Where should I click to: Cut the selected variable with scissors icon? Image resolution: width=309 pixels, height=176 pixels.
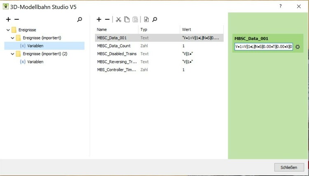(x=118, y=19)
